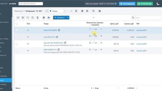Add tag to Hyundai-KIA 2630035505 row
162x91 pixels.
[x=28, y=44]
